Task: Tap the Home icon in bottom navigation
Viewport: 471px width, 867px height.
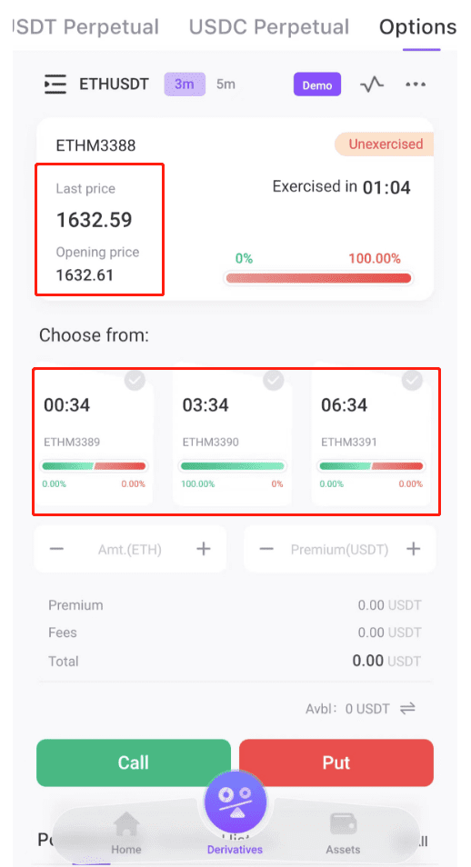Action: [126, 825]
